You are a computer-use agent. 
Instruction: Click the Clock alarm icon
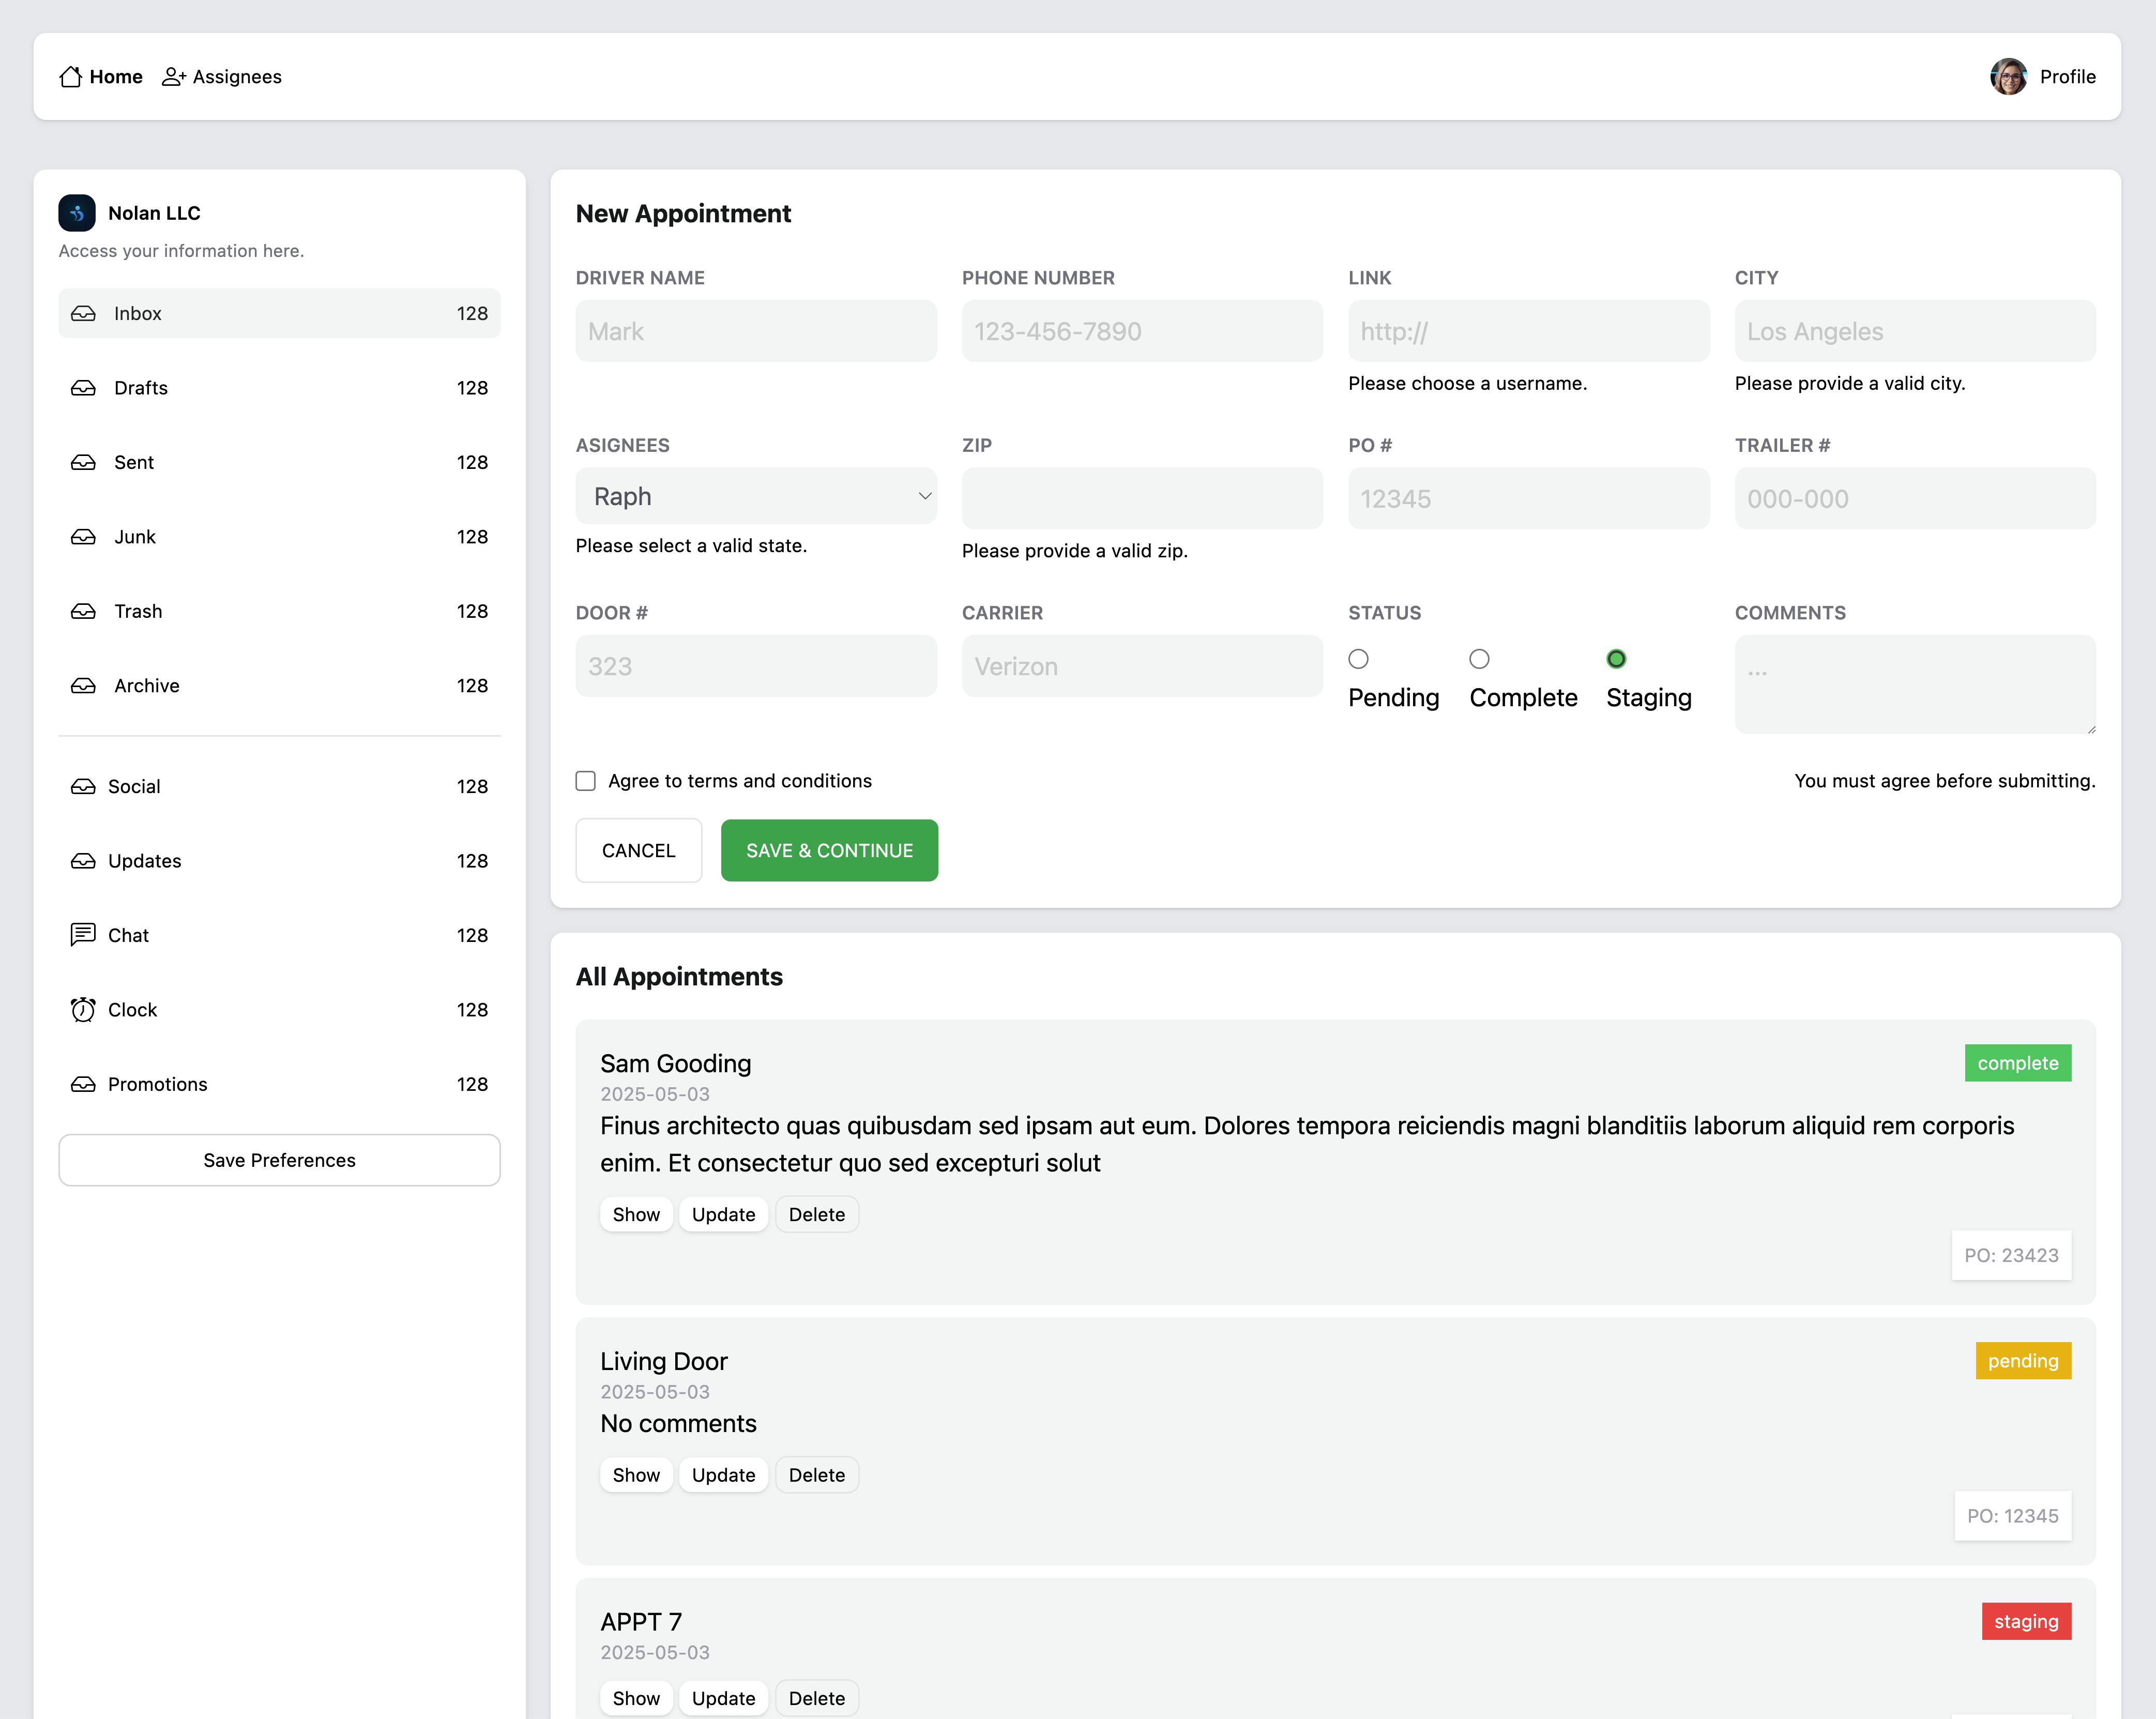click(x=83, y=1010)
